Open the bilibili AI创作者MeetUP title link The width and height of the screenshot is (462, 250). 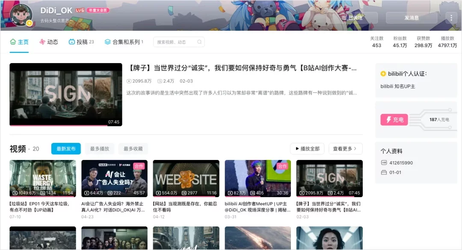[x=258, y=207]
